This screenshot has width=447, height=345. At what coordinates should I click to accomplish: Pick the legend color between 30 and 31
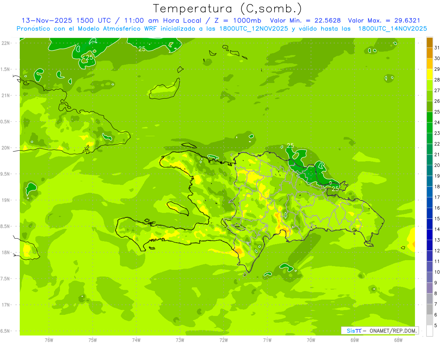point(429,53)
